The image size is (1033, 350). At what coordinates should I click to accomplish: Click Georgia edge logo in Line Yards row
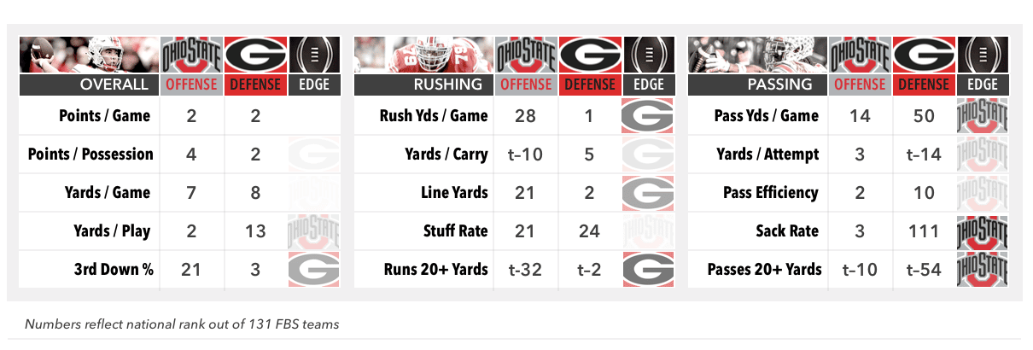point(648,192)
